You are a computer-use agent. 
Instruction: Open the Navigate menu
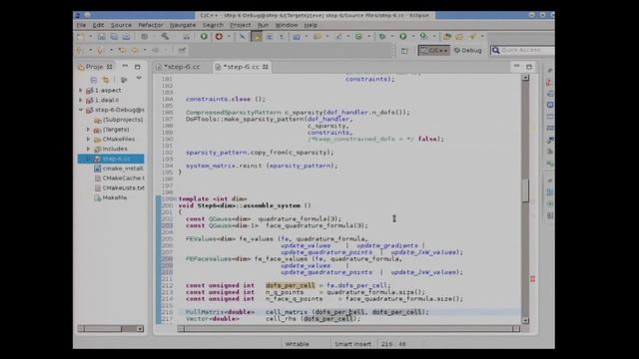click(x=183, y=25)
